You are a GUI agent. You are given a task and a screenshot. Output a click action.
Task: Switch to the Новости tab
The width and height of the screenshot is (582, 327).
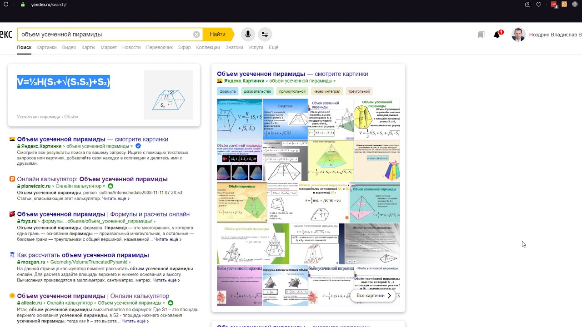131,47
